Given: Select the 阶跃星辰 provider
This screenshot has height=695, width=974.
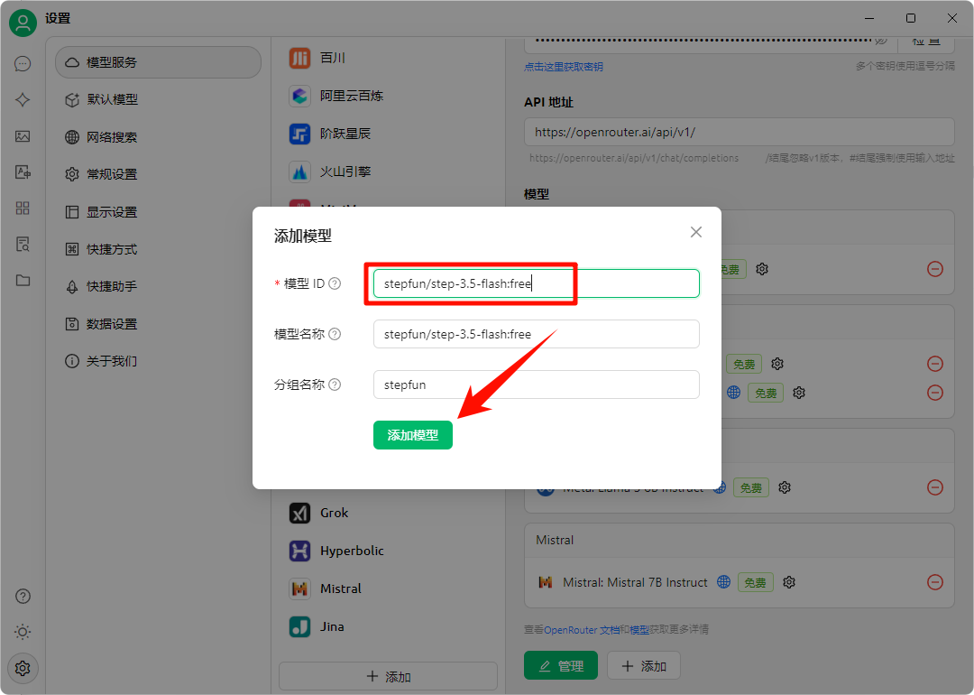Looking at the screenshot, I should [x=388, y=134].
